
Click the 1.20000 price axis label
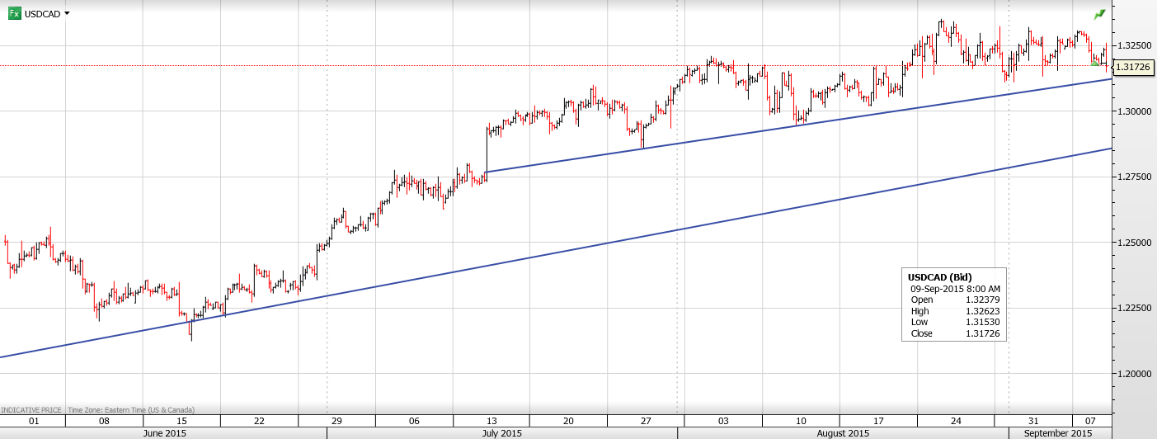pos(1134,374)
